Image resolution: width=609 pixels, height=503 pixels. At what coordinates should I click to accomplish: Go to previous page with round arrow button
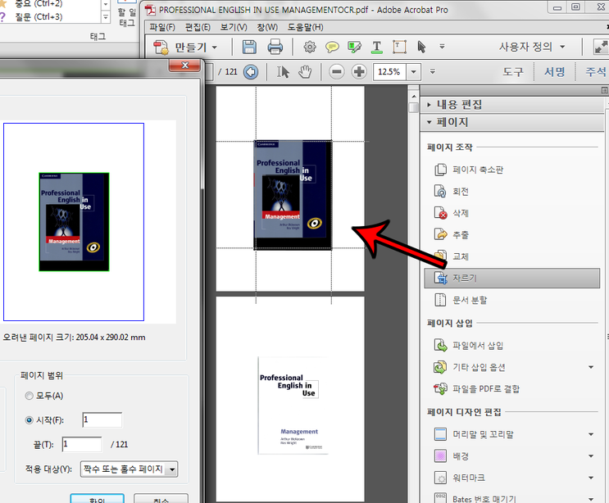251,72
